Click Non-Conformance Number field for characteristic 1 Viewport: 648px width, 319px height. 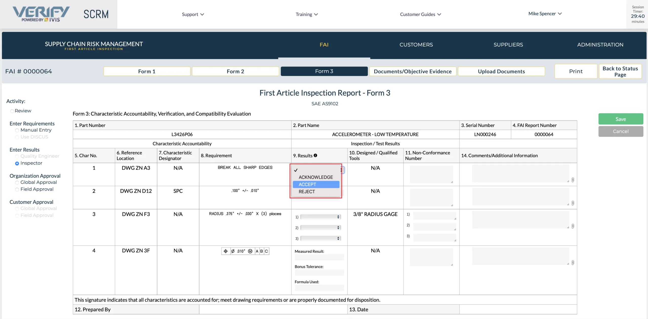(431, 174)
